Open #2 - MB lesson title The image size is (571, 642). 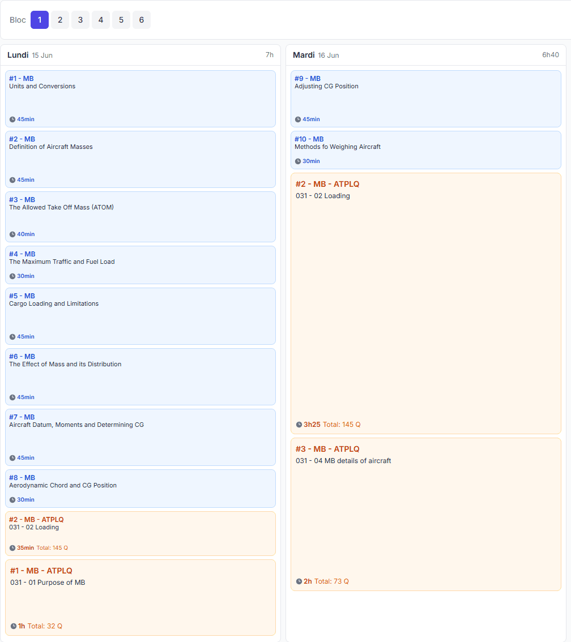coord(22,139)
